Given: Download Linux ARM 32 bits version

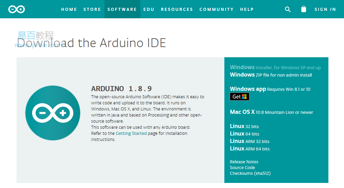Looking at the screenshot, I should pyautogui.click(x=250, y=141).
